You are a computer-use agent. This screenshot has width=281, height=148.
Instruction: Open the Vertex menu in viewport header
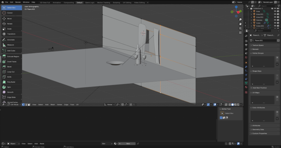59,105
